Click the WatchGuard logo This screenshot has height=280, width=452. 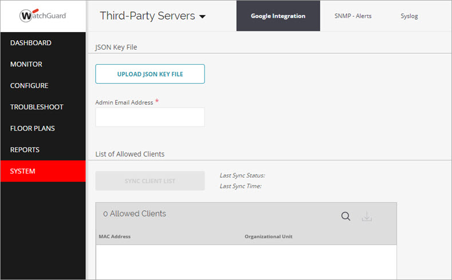43,15
